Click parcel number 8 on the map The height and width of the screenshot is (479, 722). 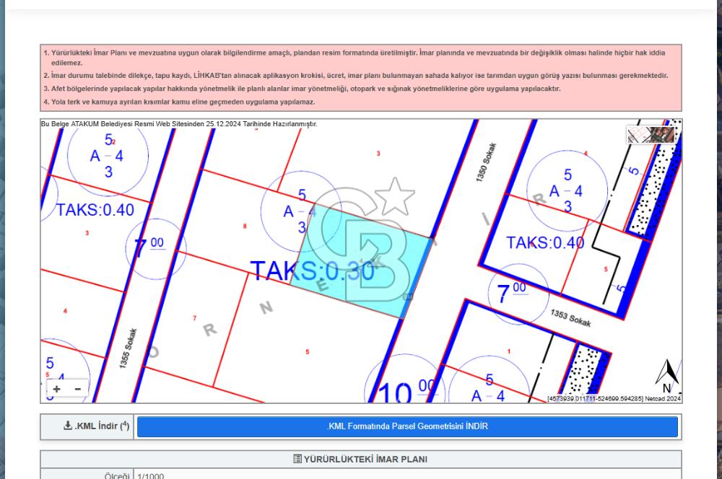click(245, 227)
